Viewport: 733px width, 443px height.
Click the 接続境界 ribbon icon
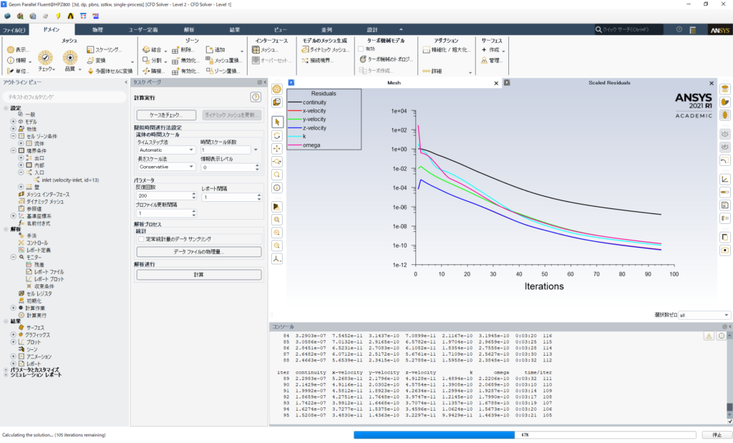[305, 60]
